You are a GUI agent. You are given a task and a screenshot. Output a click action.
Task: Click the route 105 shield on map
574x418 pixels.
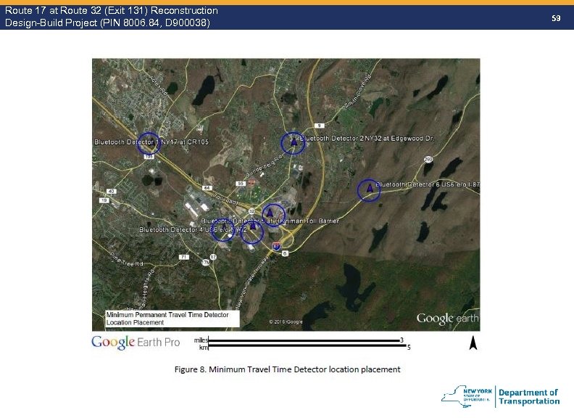click(149, 157)
